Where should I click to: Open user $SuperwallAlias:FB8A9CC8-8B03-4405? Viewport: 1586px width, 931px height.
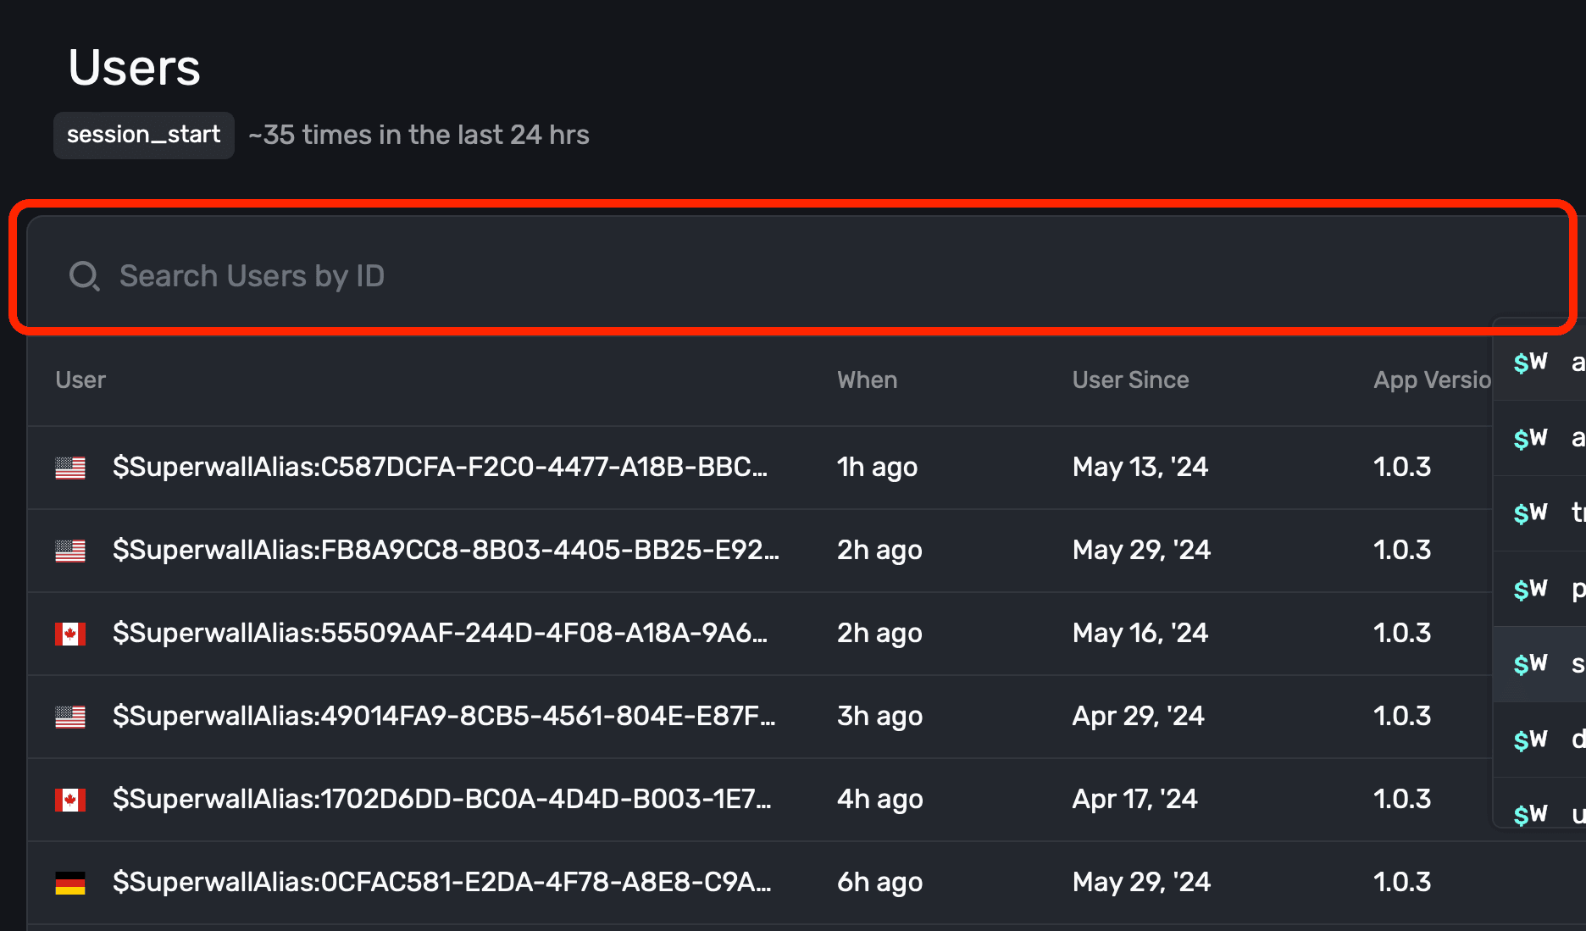coord(446,550)
